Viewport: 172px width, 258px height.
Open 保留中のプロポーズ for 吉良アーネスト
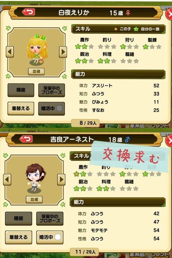click(x=50, y=219)
